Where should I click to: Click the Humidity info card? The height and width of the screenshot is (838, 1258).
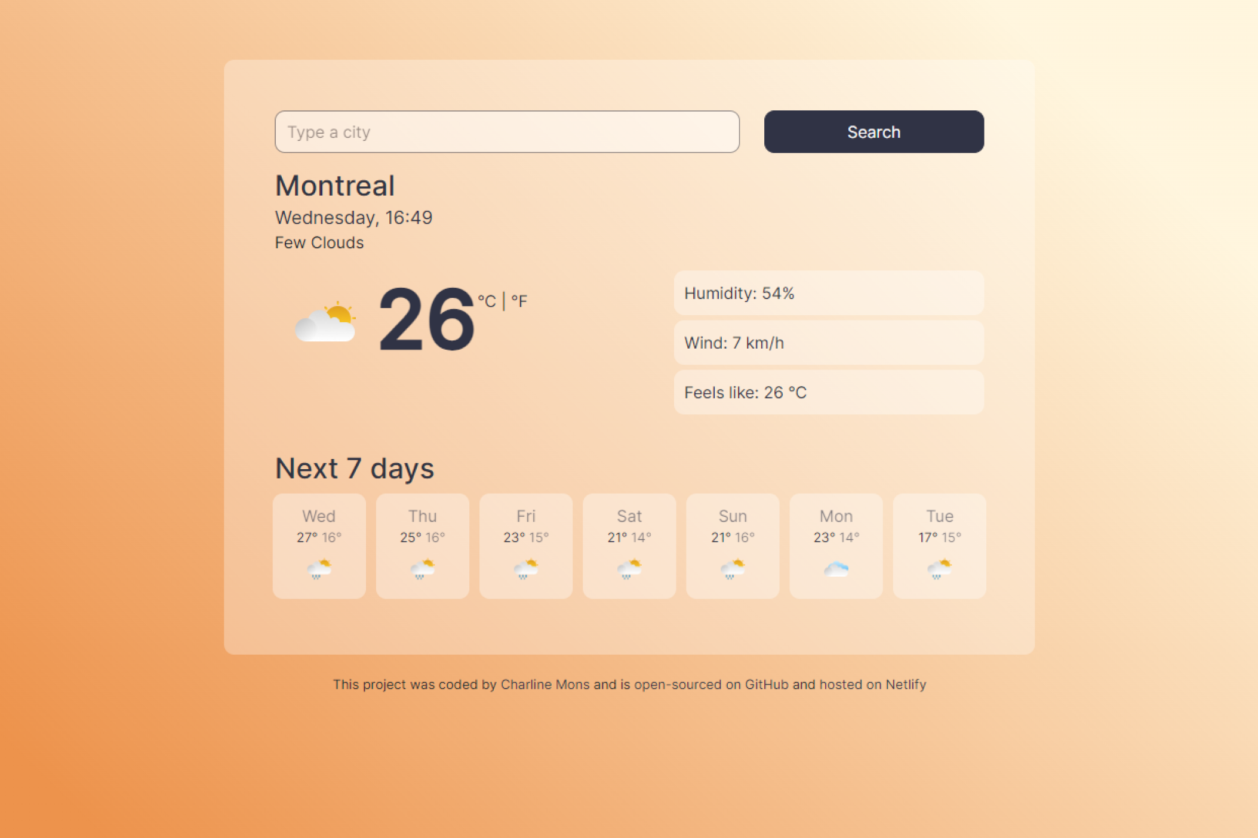[827, 294]
